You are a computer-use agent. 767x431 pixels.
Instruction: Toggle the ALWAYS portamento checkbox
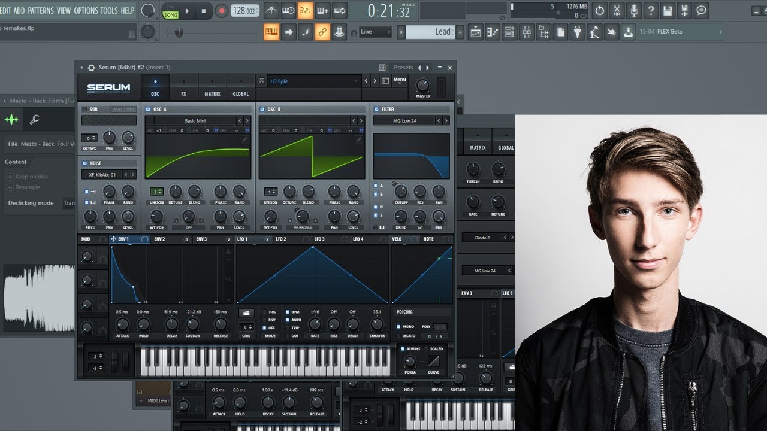(403, 348)
